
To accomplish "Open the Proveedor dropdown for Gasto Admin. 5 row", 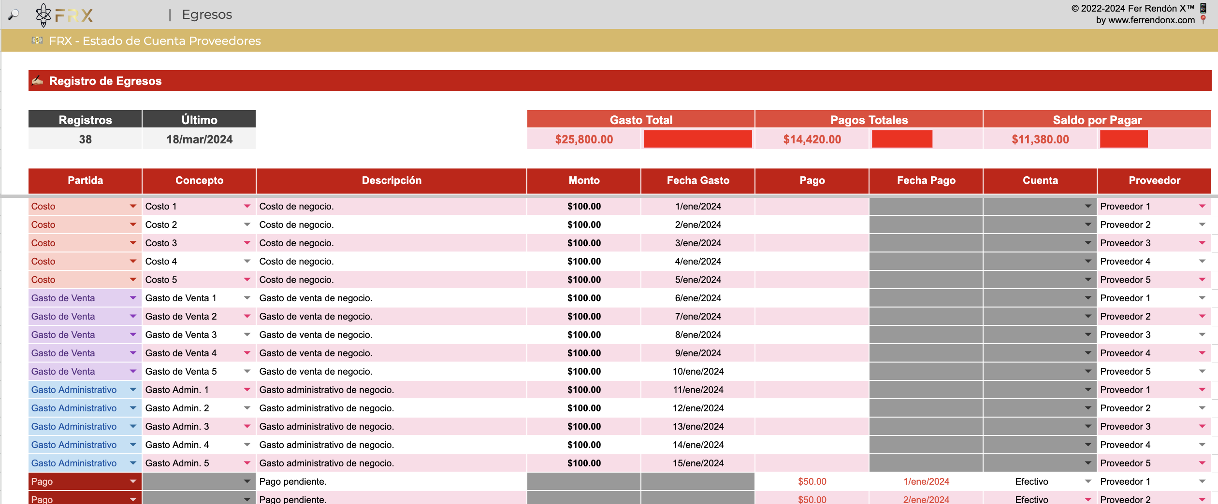I will (1202, 463).
